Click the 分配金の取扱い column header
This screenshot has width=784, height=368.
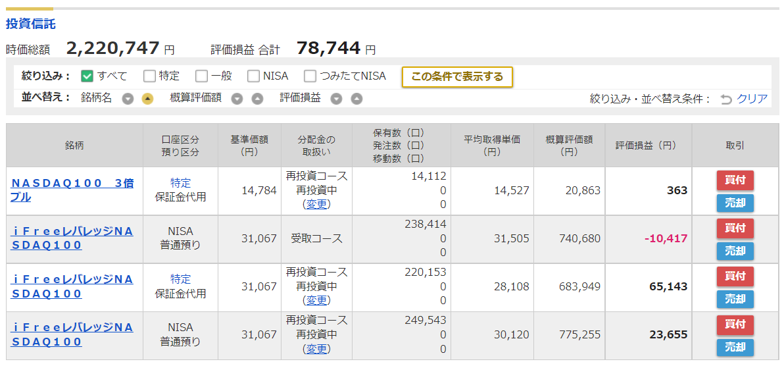click(316, 145)
